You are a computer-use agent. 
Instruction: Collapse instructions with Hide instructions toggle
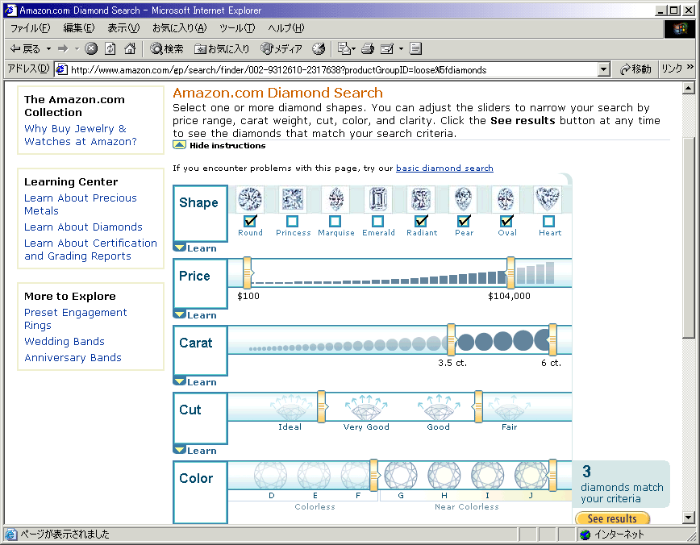pos(219,145)
